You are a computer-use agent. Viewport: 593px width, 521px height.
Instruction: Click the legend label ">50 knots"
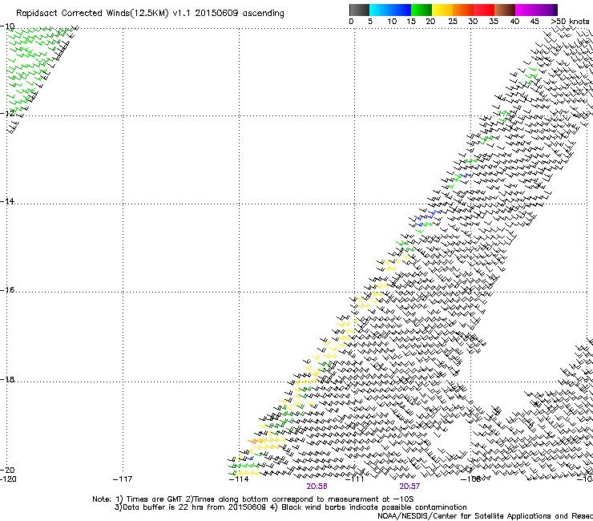pyautogui.click(x=570, y=21)
